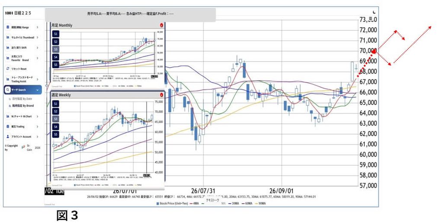This screenshot has height=223, width=443.
Task: Select S2 in the Weekly panel
Action: click(x=56, y=111)
